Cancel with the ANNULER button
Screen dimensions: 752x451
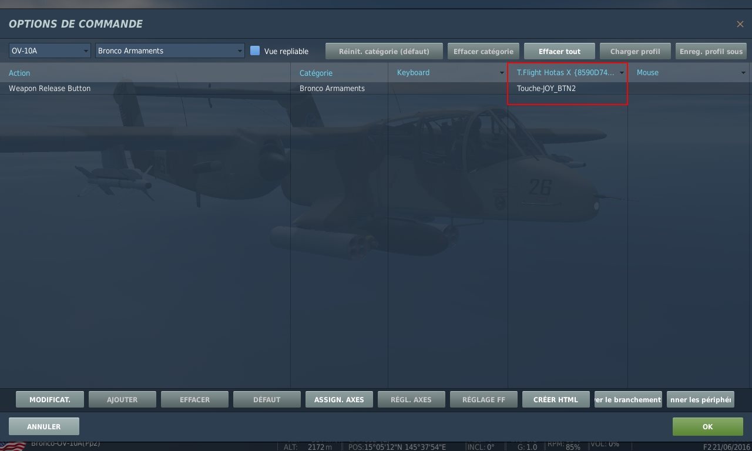point(44,426)
